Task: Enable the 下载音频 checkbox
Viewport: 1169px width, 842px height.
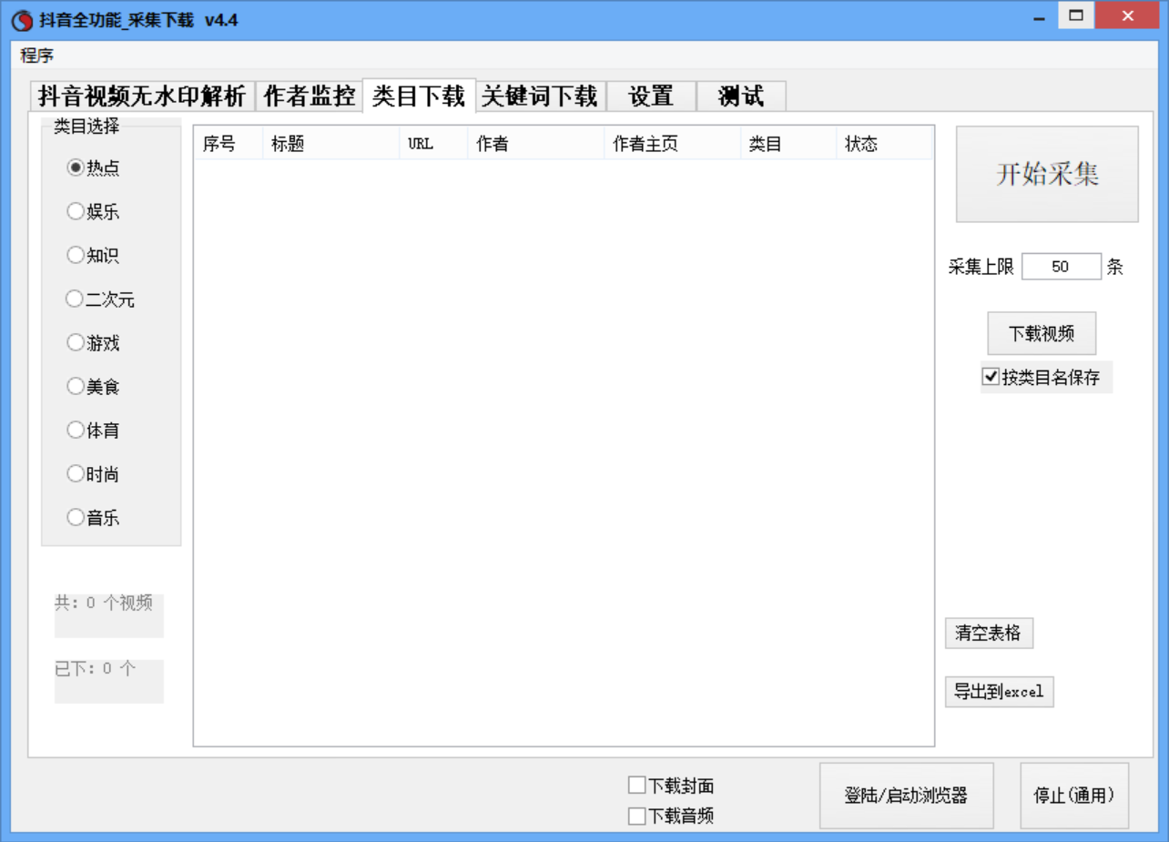Action: (671, 816)
